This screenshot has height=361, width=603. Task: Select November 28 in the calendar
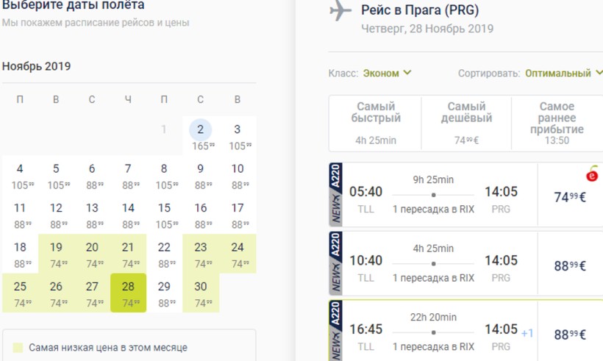128,293
